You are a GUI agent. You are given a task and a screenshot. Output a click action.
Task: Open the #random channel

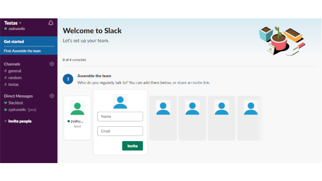coord(15,77)
